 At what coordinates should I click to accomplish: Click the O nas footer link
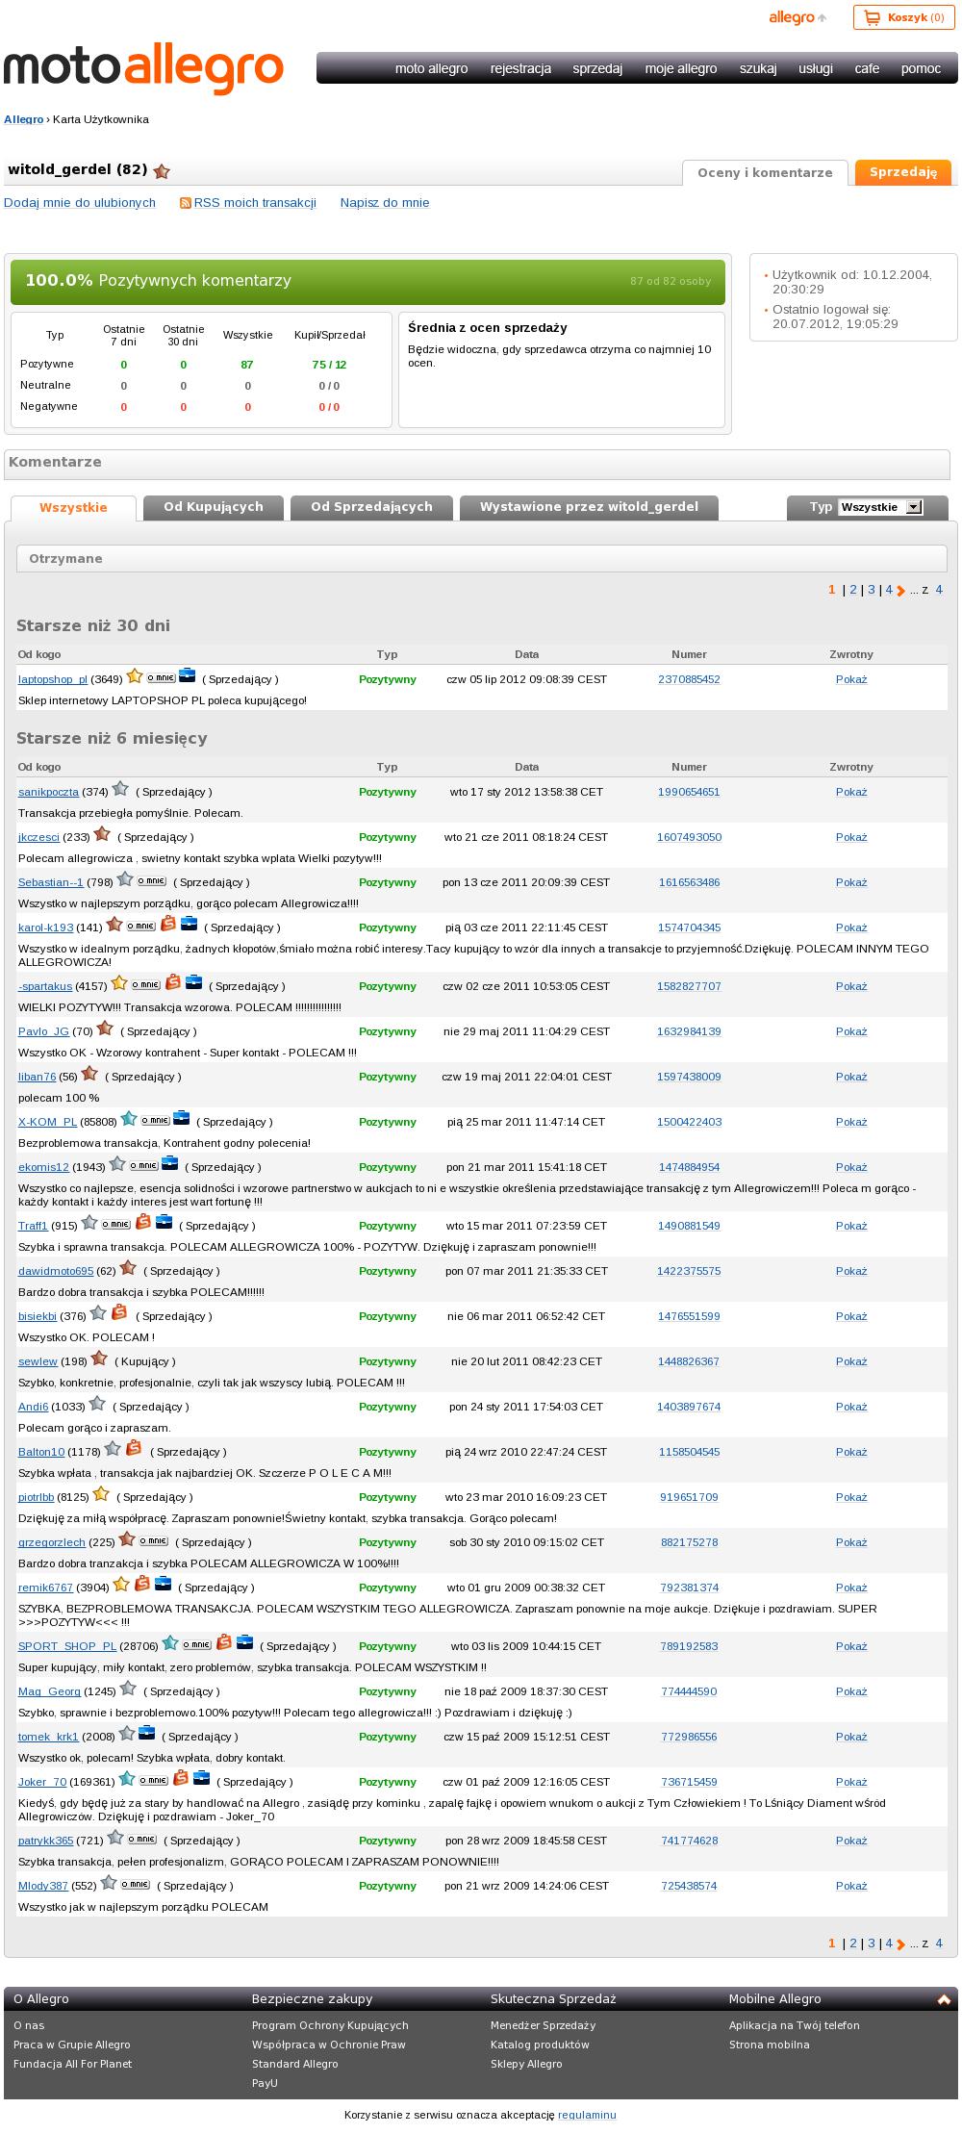[x=29, y=2025]
